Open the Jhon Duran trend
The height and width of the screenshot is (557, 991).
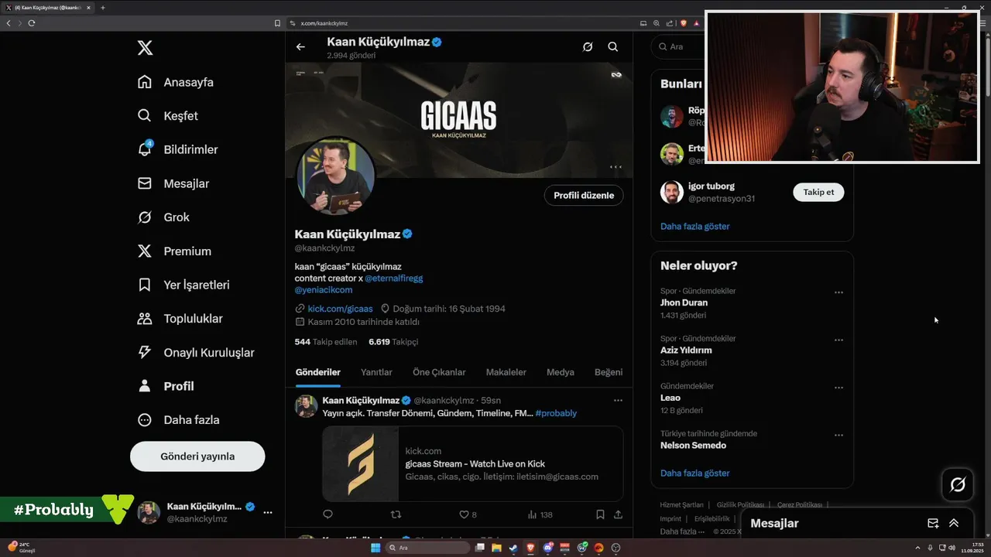pos(684,302)
